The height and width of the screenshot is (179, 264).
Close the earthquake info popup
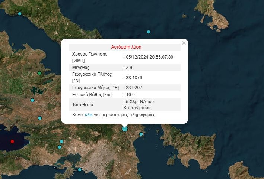(184, 43)
